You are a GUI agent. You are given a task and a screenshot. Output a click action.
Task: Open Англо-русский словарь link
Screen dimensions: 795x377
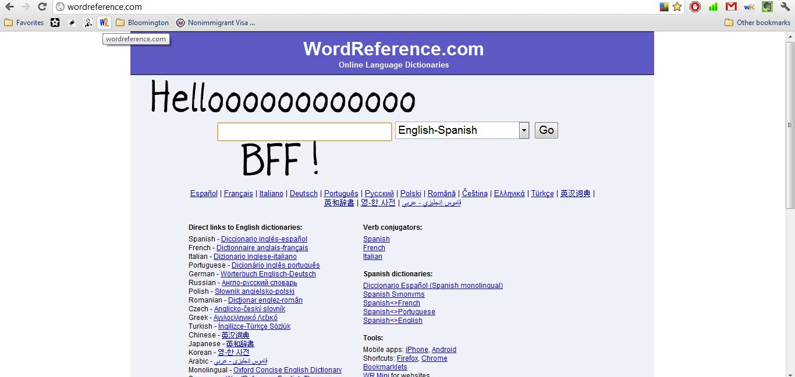pyautogui.click(x=260, y=283)
